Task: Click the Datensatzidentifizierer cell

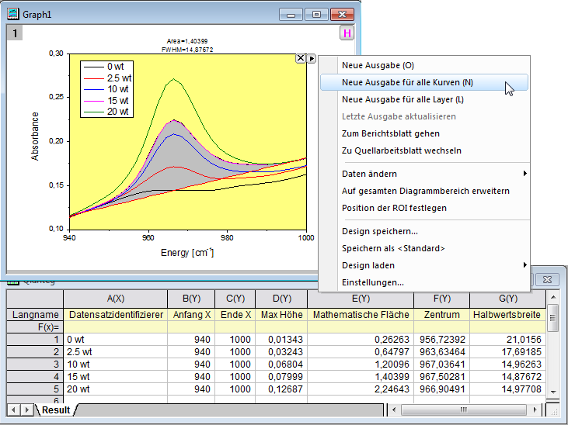Action: pyautogui.click(x=116, y=315)
